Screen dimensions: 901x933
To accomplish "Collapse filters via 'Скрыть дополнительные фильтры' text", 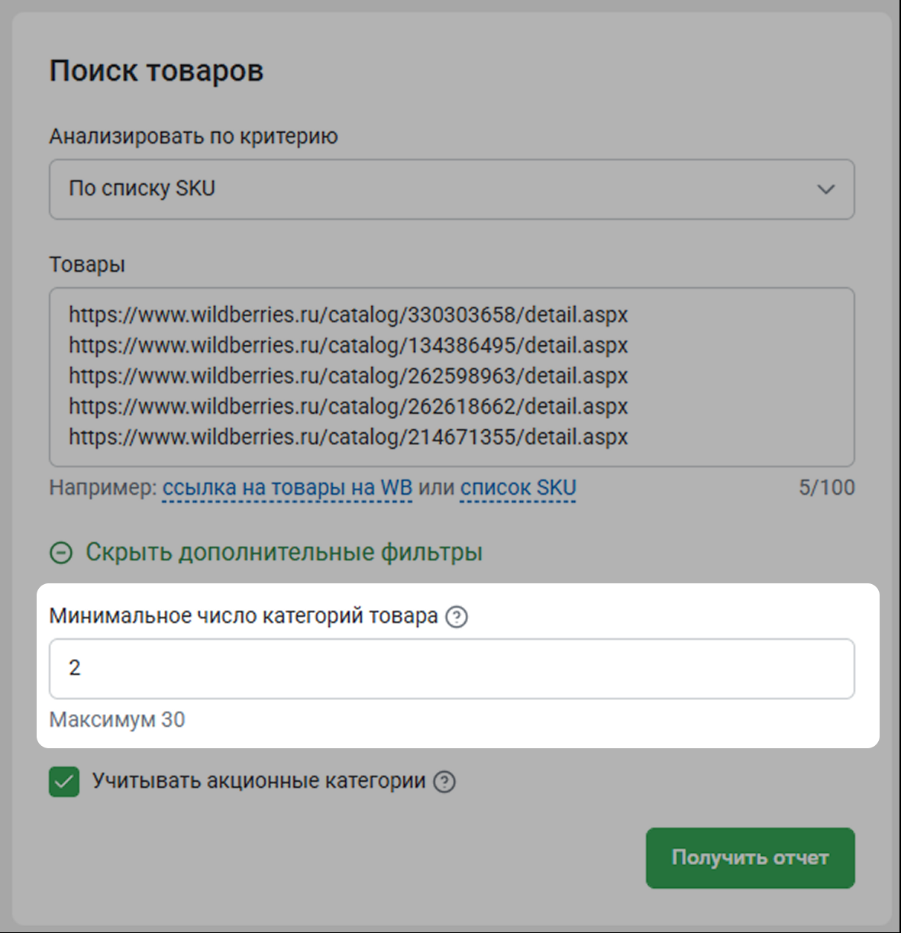I will pyautogui.click(x=283, y=552).
